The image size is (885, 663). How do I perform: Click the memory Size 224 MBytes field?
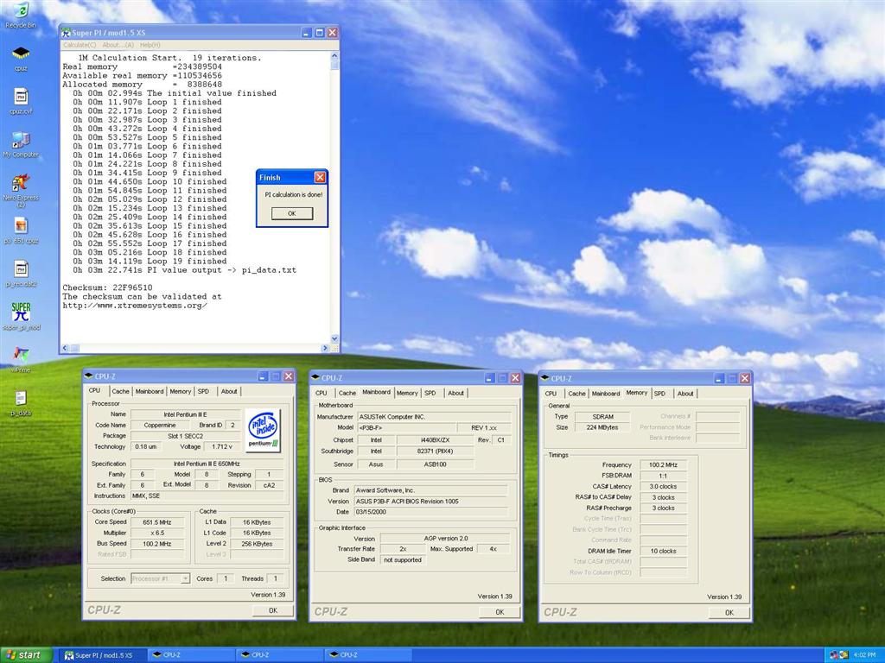pyautogui.click(x=602, y=427)
